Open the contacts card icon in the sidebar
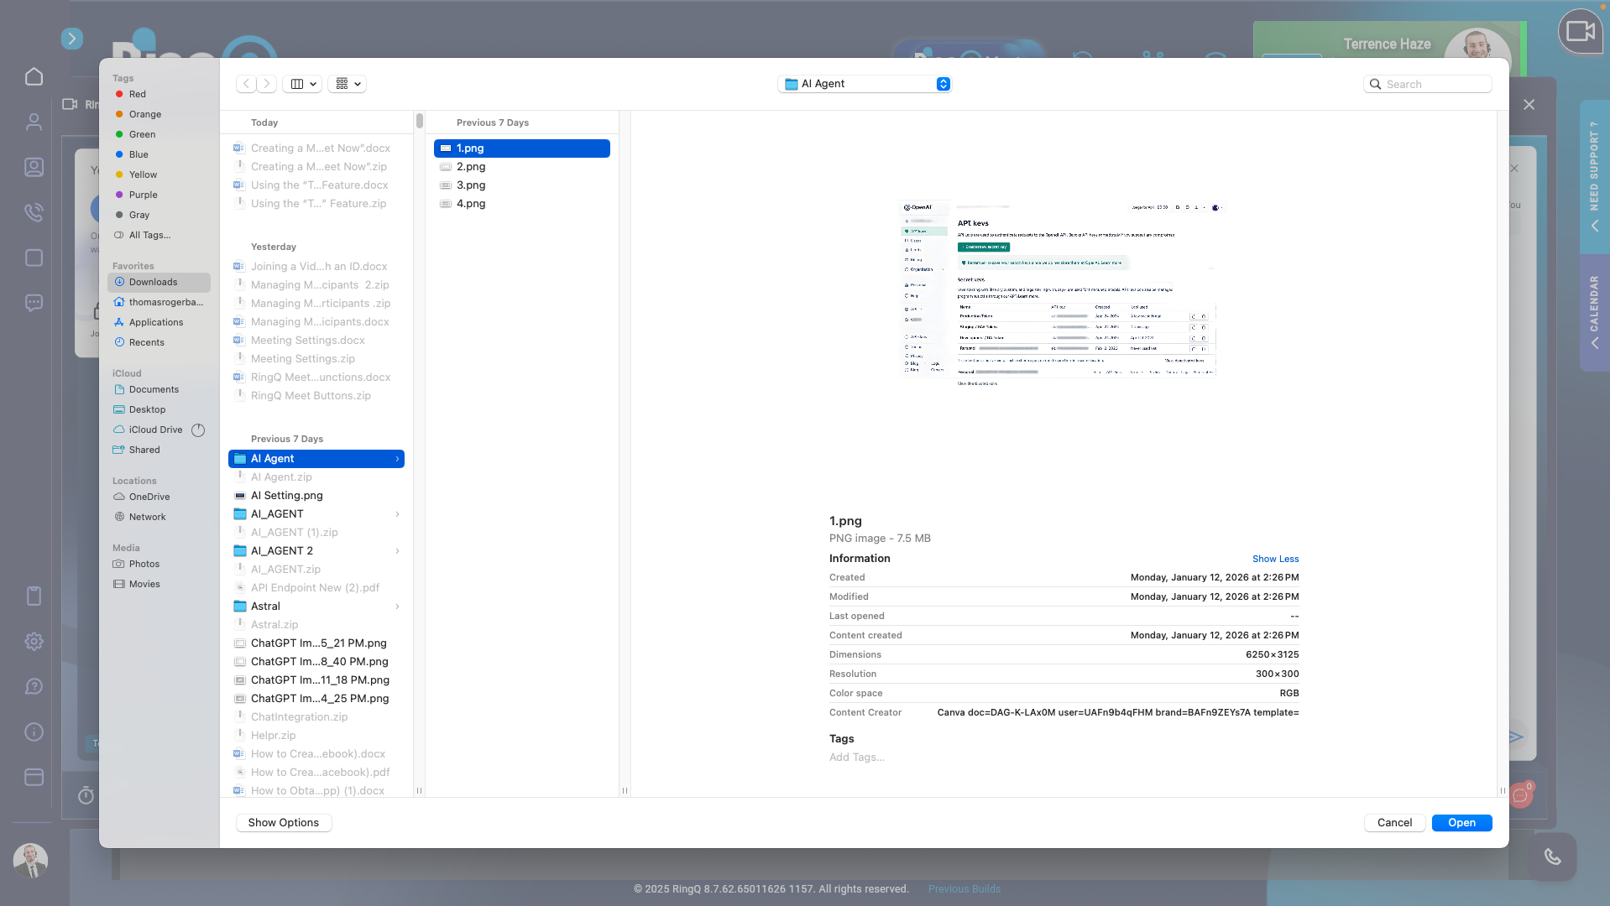Viewport: 1610px width, 906px height. (34, 167)
